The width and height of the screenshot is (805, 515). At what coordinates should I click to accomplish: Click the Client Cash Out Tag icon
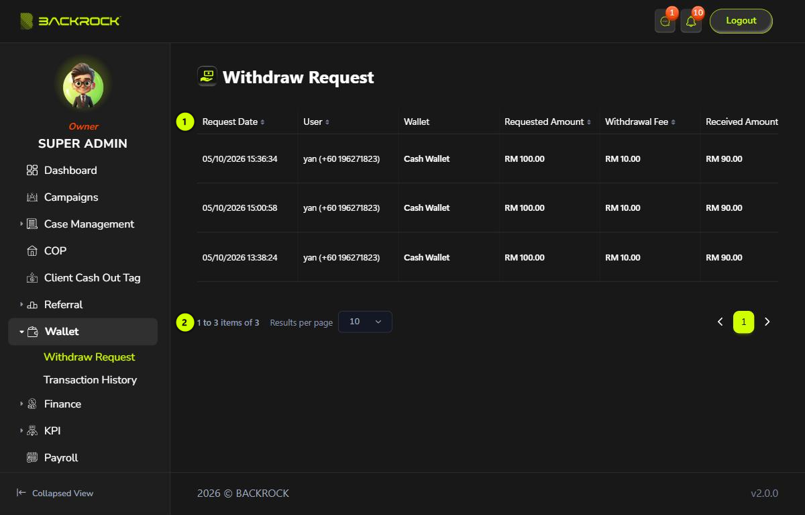[x=32, y=278]
